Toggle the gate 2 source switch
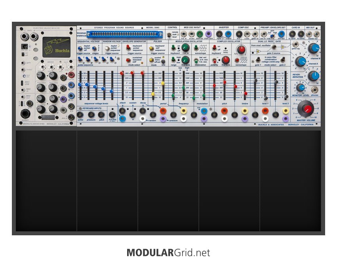Viewport: 337px width, 261px height. (274, 47)
